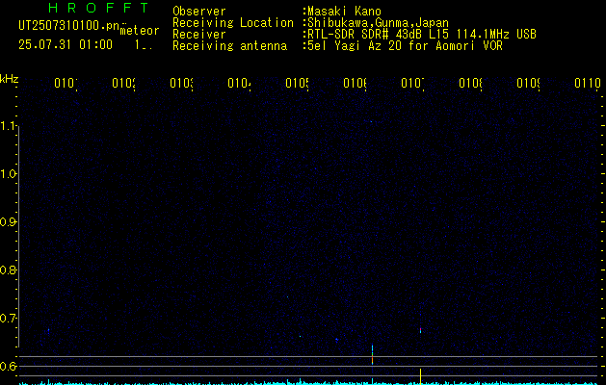606x385 pixels.
Task: Click the 0109 time marker
Action: [528, 83]
